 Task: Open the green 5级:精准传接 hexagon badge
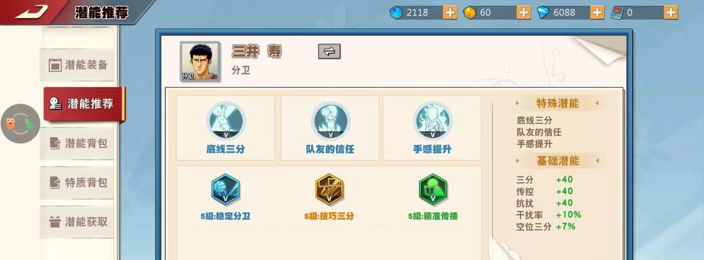433,190
